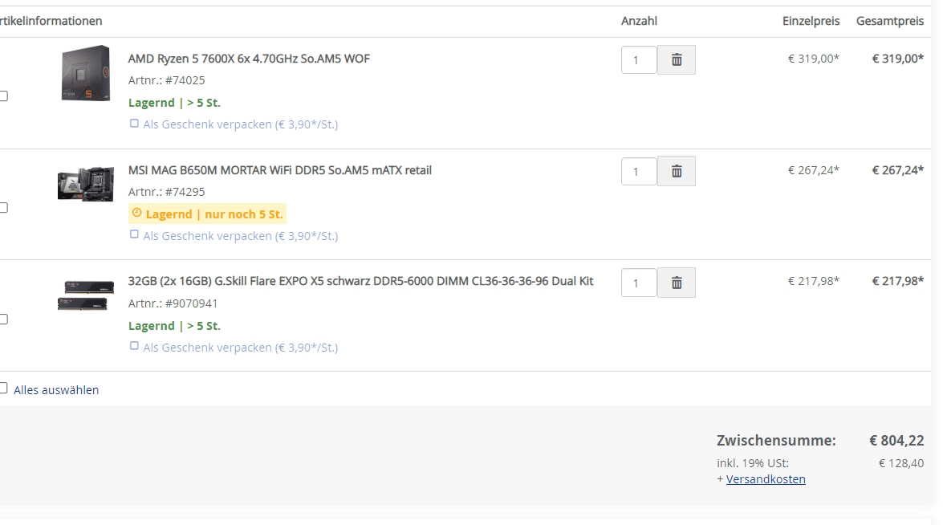
Task: Select the G.Skill Flare EXPO X5 row checkbox
Action: click(x=3, y=319)
